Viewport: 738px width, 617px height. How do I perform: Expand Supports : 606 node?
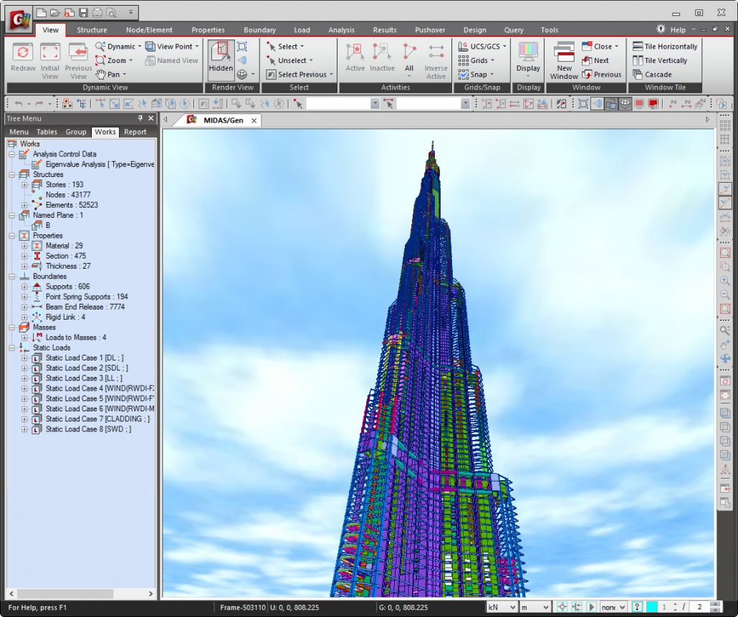click(x=24, y=287)
